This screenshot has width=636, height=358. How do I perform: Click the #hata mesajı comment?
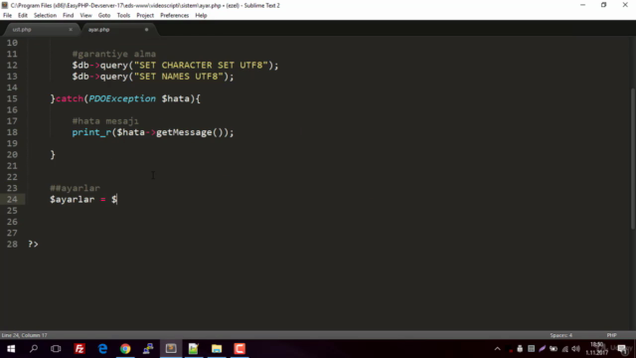105,121
